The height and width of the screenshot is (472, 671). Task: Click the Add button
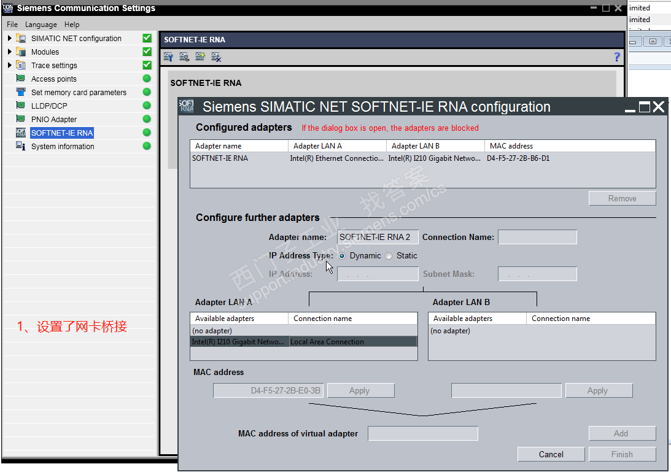(x=623, y=433)
